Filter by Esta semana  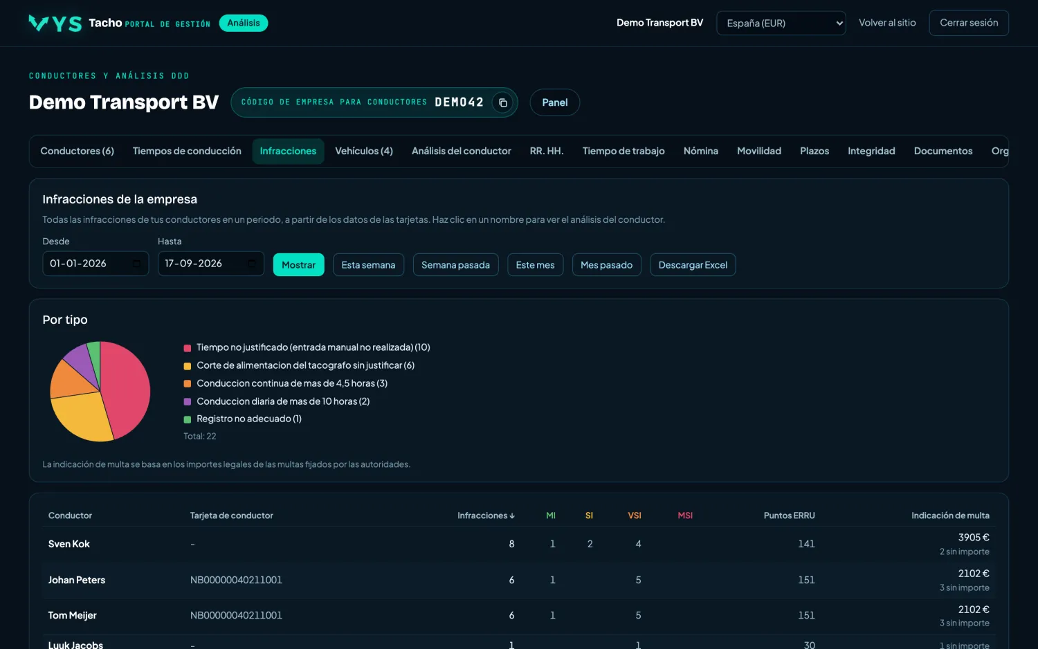click(x=368, y=265)
